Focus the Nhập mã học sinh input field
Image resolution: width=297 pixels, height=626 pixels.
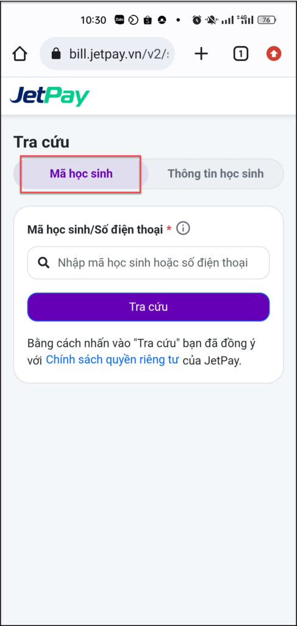pos(149,263)
